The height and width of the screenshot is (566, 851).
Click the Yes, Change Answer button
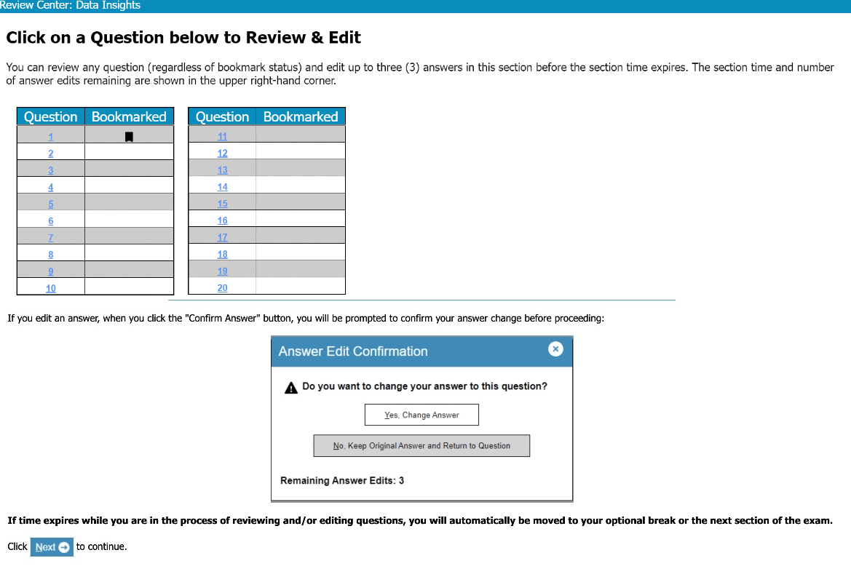421,415
